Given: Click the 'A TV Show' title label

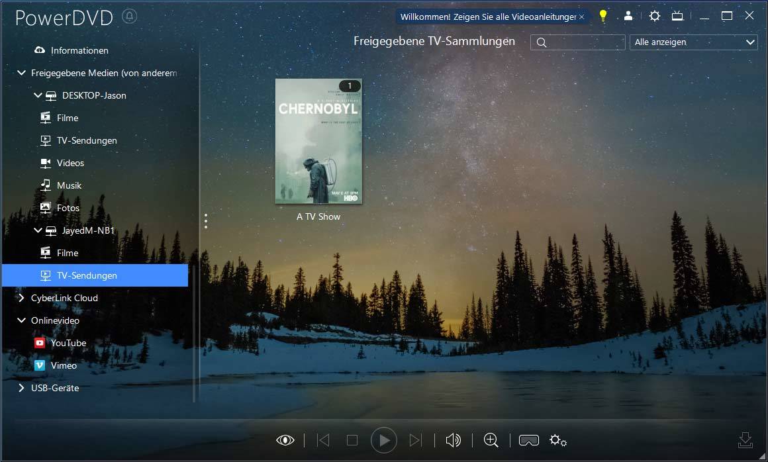Looking at the screenshot, I should (x=318, y=217).
